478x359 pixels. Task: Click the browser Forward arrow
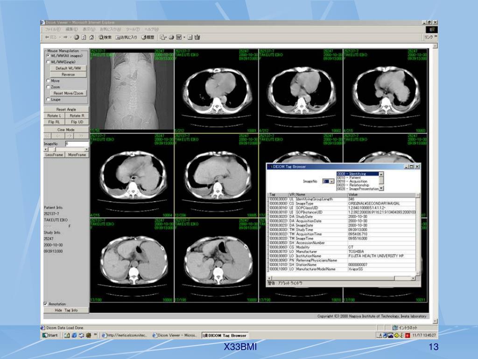(65, 37)
